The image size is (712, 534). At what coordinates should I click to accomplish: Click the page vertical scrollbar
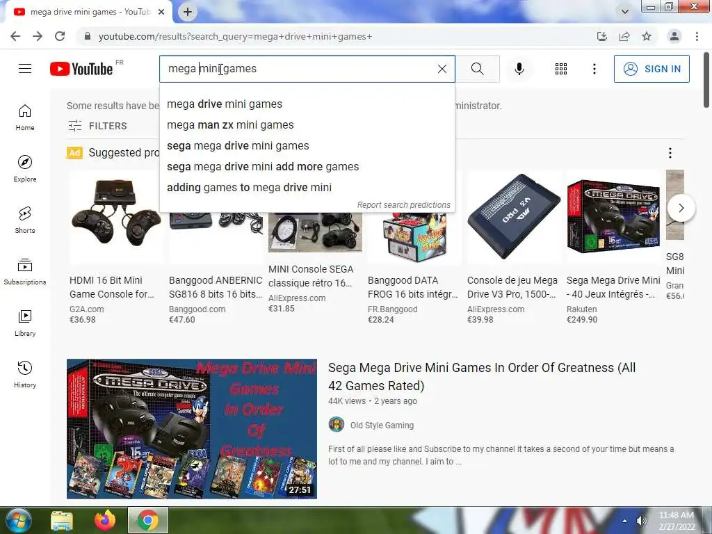tap(706, 80)
